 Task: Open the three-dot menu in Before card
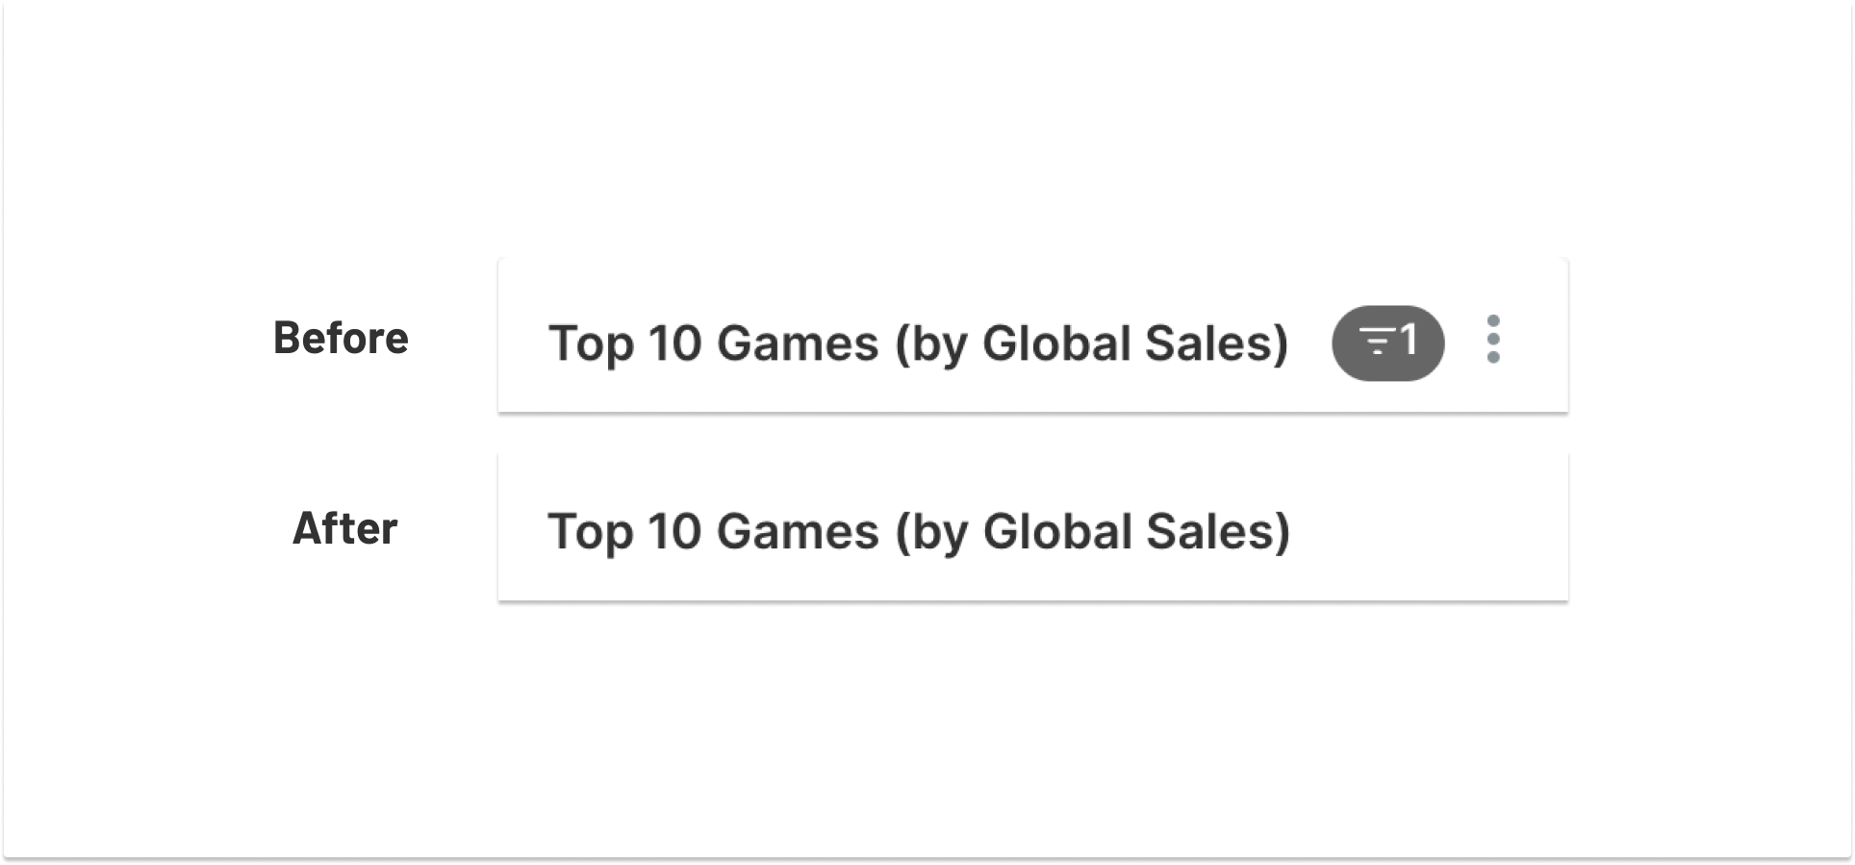1492,340
